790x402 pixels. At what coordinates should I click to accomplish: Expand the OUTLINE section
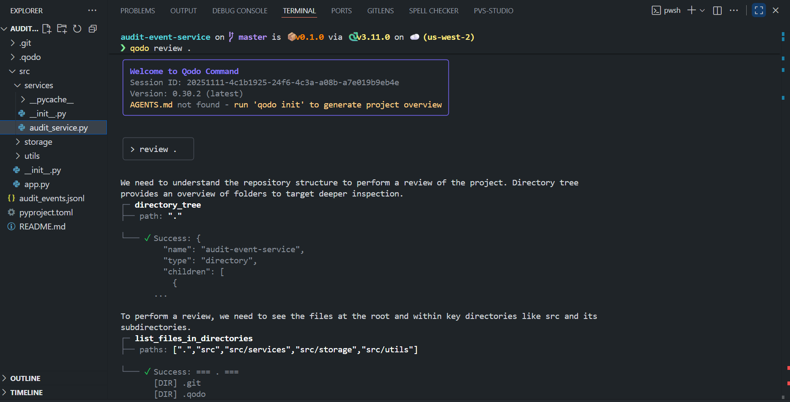point(26,378)
